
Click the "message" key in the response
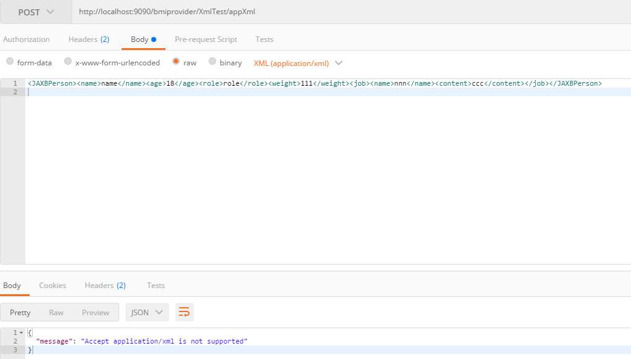tap(54, 341)
